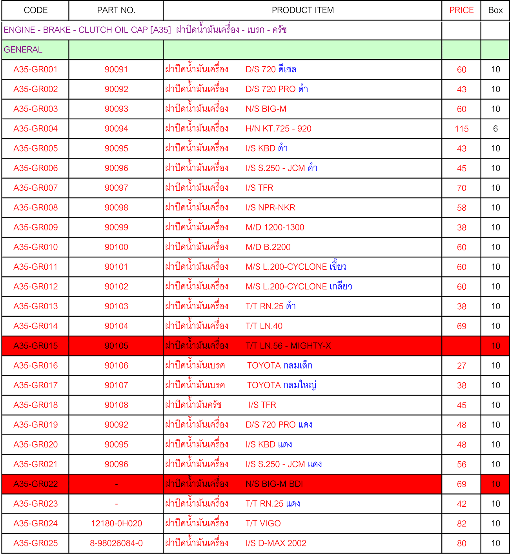The image size is (510, 555).
Task: Click price 80 in I/S D-MAX 2002 row
Action: (x=461, y=544)
